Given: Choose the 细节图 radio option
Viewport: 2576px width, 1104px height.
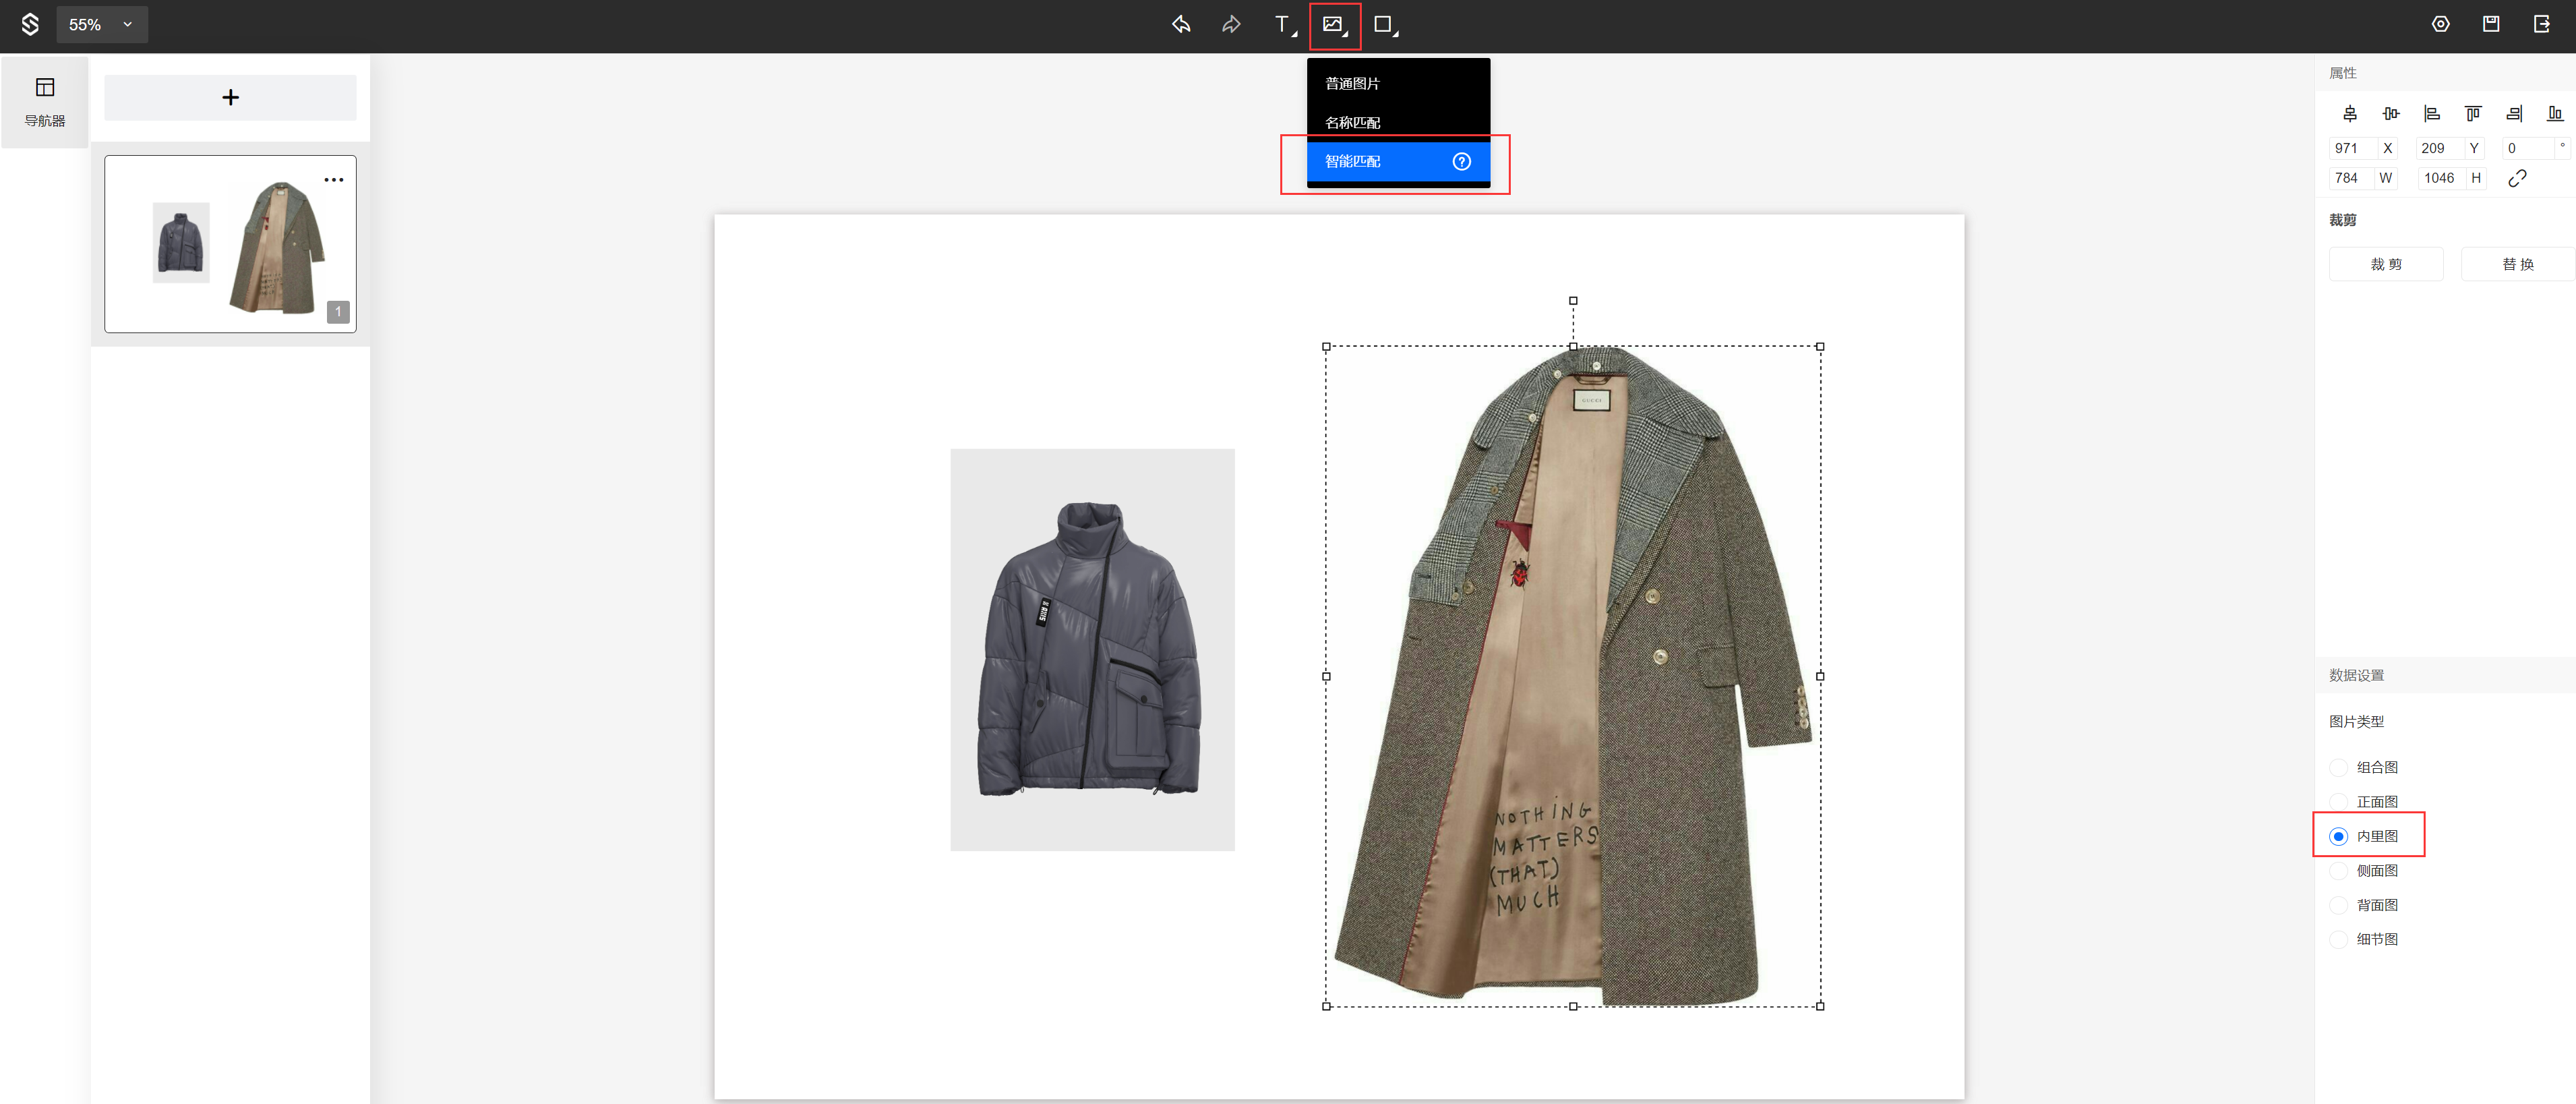Looking at the screenshot, I should [2338, 940].
